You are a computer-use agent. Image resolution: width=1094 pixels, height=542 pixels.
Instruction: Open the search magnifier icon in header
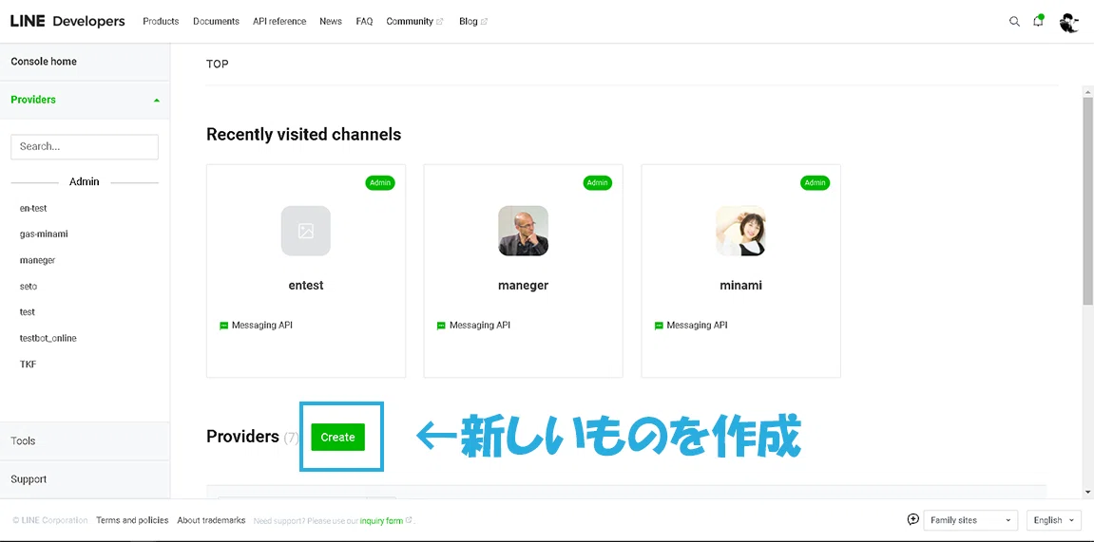(x=1014, y=22)
